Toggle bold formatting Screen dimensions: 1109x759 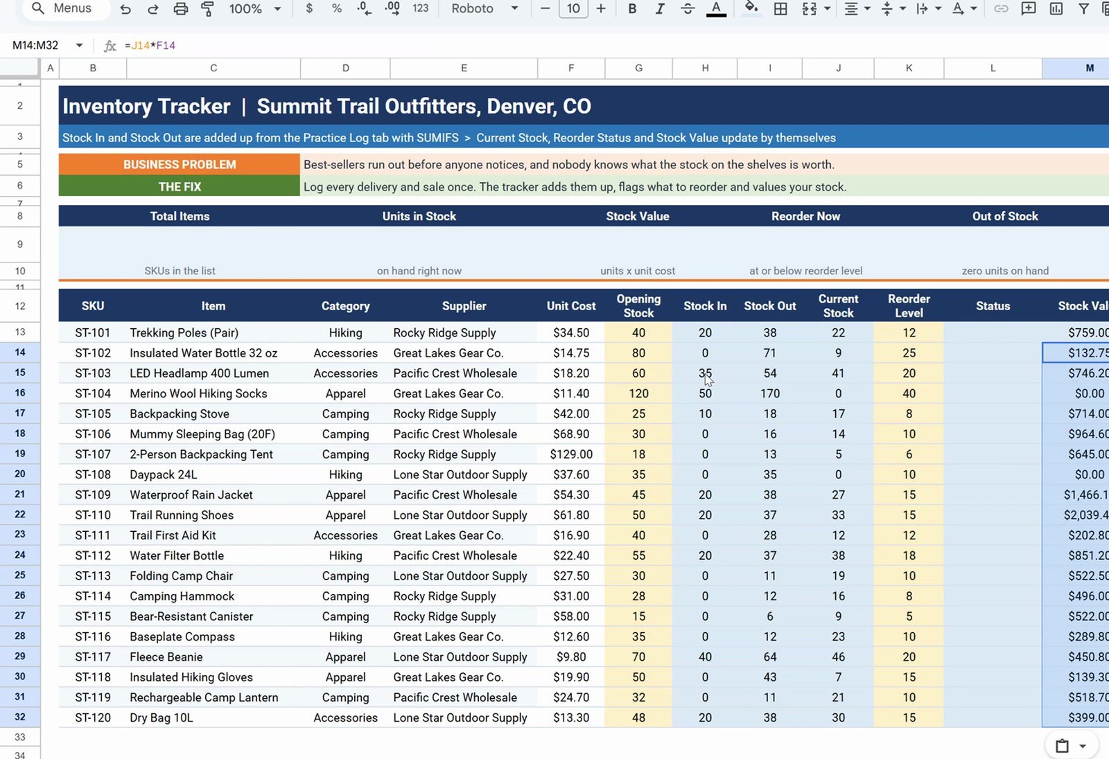tap(632, 9)
